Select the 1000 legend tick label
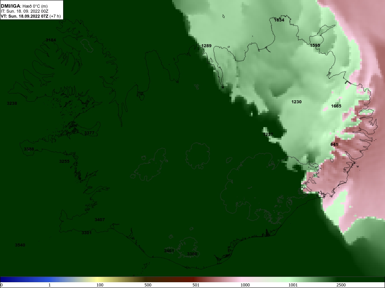385x288 pixels. tap(245, 285)
